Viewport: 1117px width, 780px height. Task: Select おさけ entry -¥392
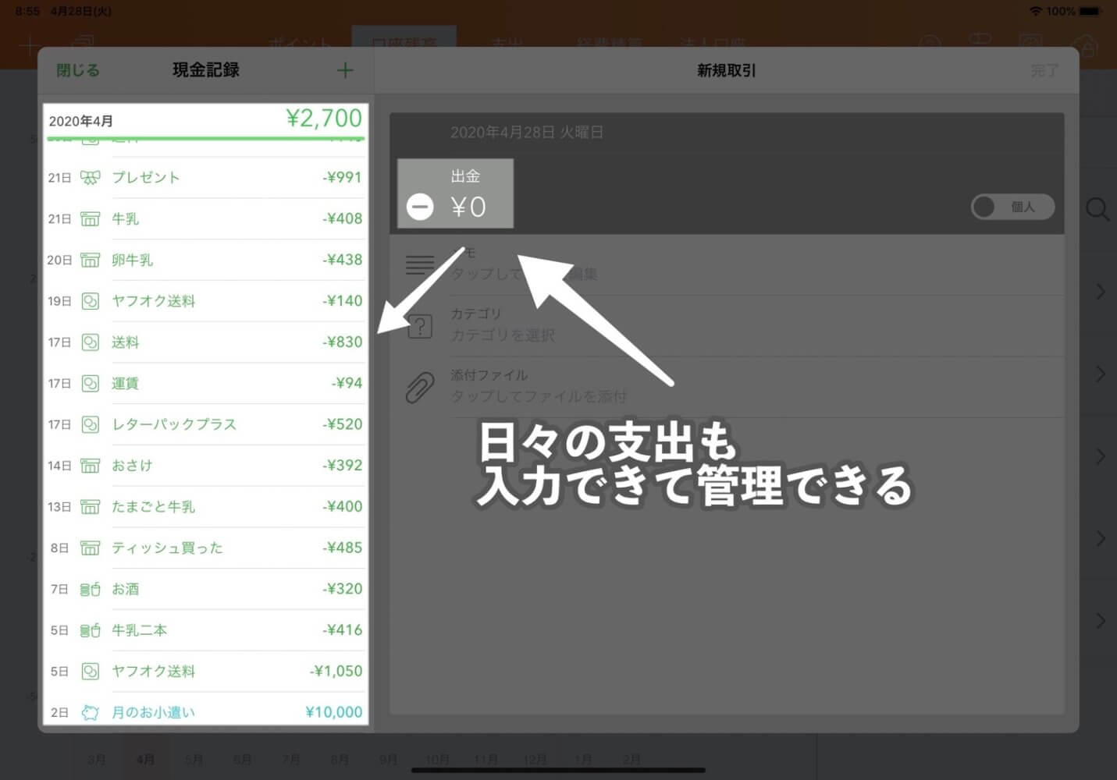[205, 466]
